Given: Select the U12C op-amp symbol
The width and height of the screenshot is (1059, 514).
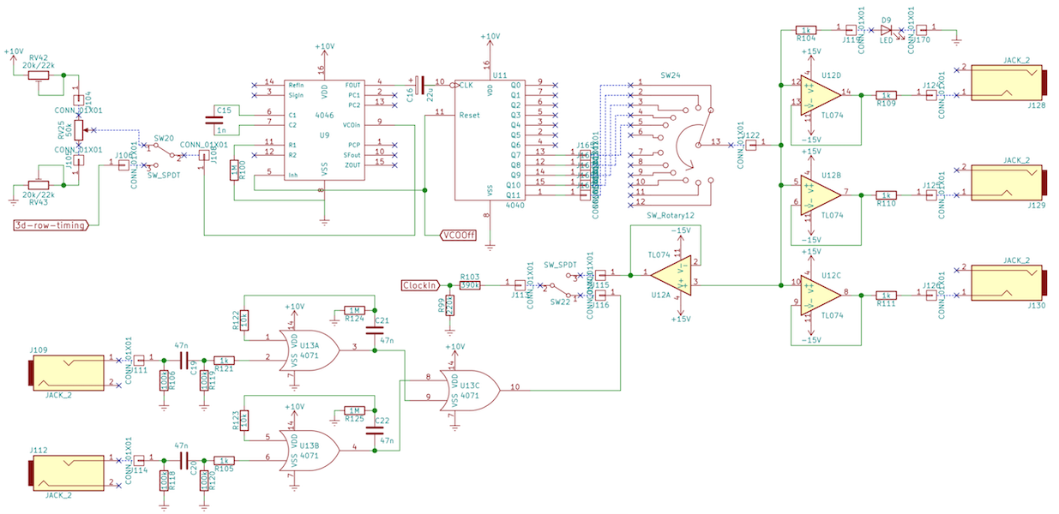Looking at the screenshot, I should pos(819,292).
